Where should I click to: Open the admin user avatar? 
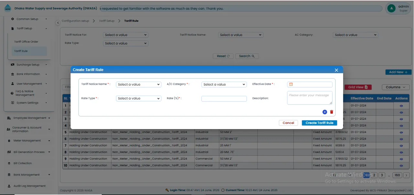(391, 8)
